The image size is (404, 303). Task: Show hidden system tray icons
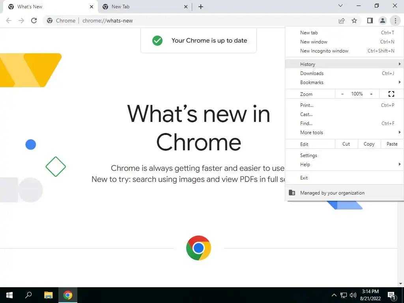pos(334,295)
